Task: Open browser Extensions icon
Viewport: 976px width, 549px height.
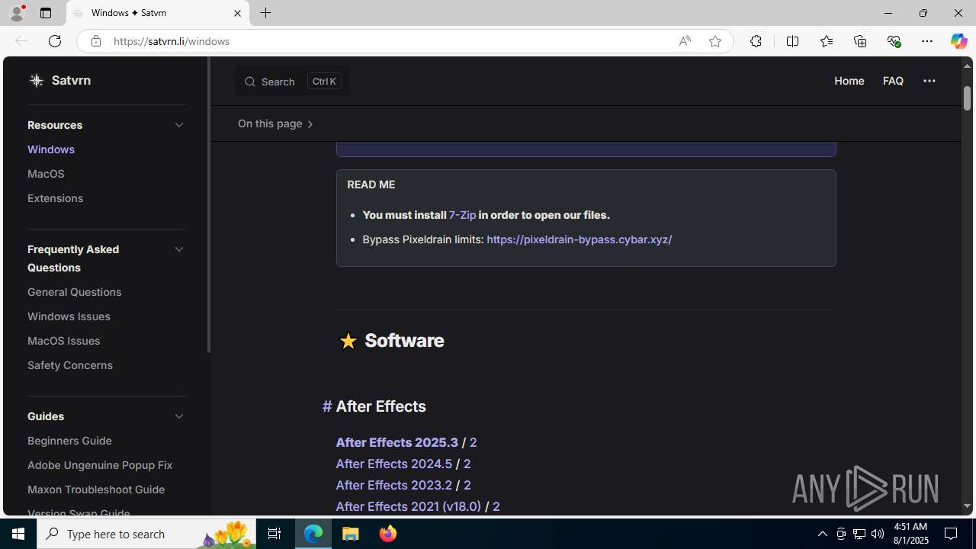Action: click(756, 41)
